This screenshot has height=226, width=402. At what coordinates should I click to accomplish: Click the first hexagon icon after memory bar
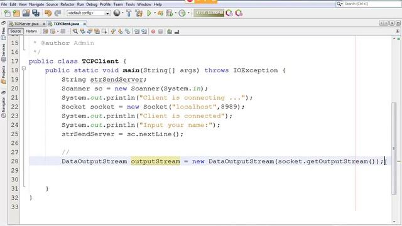229,13
